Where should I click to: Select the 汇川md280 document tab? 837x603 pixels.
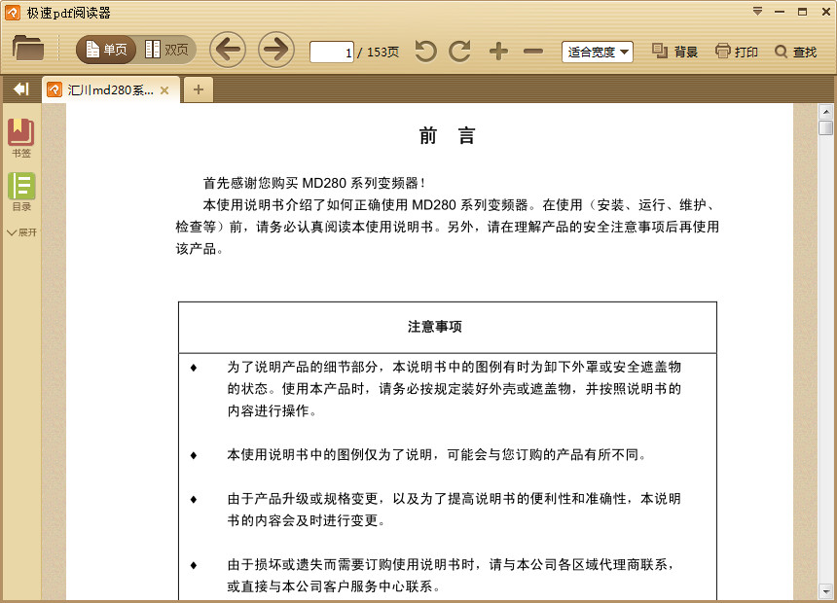pyautogui.click(x=109, y=90)
